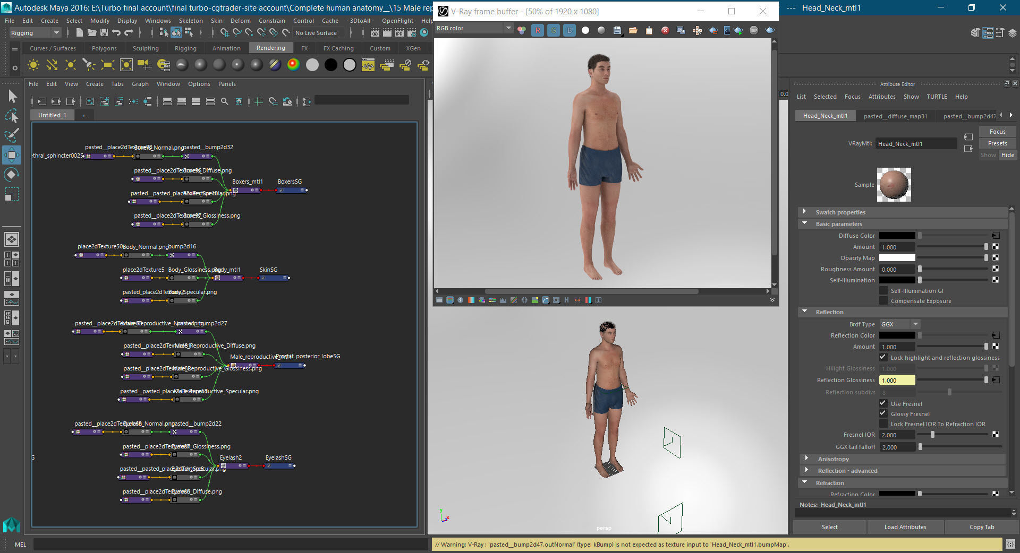Uncheck Lock highlight and reflection glossiness
The height and width of the screenshot is (553, 1020).
[x=883, y=357]
